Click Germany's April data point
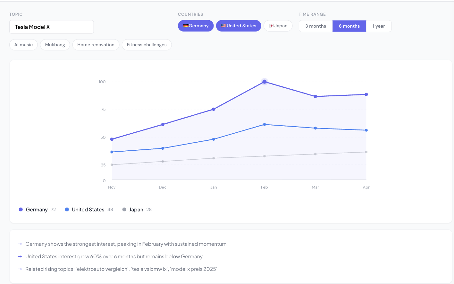Viewport: 454px width, 284px height. (x=366, y=94)
